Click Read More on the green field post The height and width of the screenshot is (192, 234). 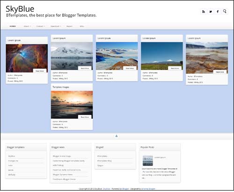[175, 68]
